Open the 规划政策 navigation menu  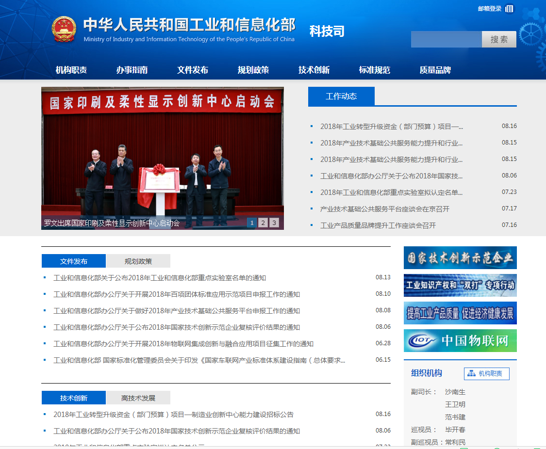(253, 70)
